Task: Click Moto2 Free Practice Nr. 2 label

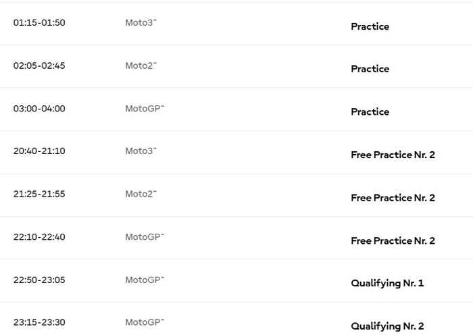Action: click(393, 198)
